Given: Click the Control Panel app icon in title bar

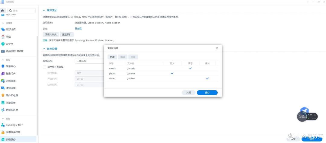Looking at the screenshot, I should pos(2,2).
